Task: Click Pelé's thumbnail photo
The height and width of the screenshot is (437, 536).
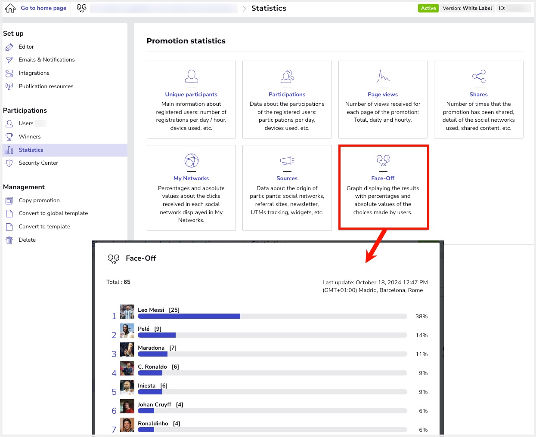Action: pos(127,331)
